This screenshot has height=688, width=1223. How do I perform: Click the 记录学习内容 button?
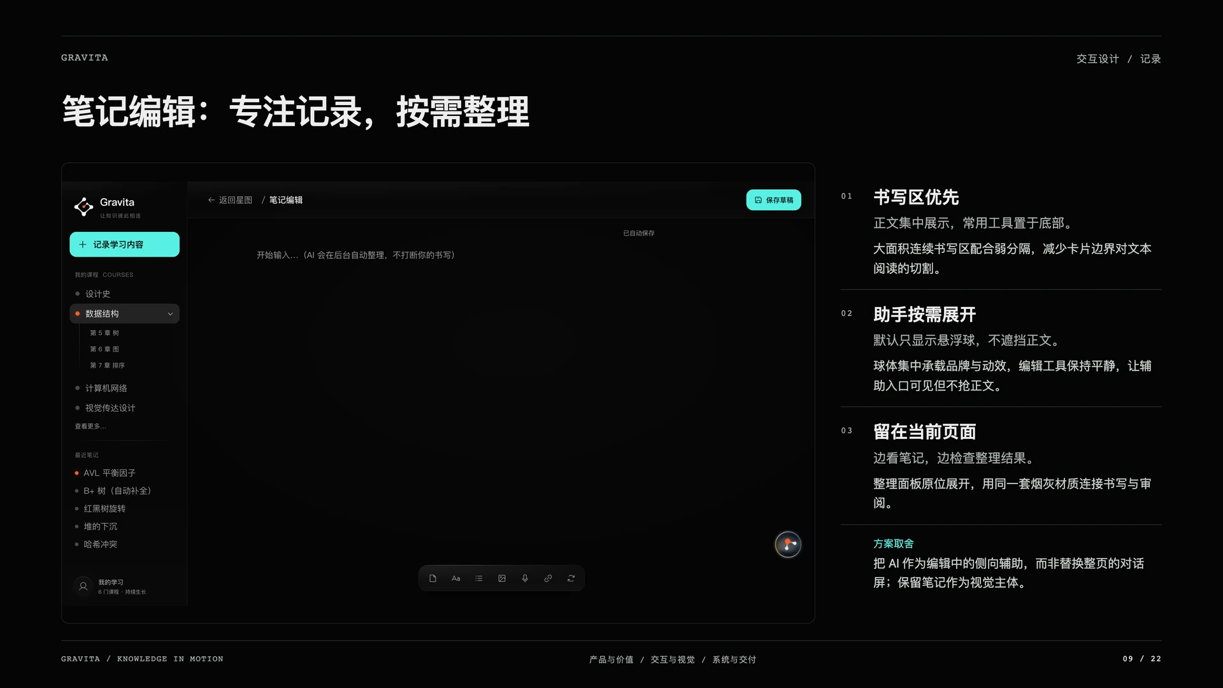[124, 245]
